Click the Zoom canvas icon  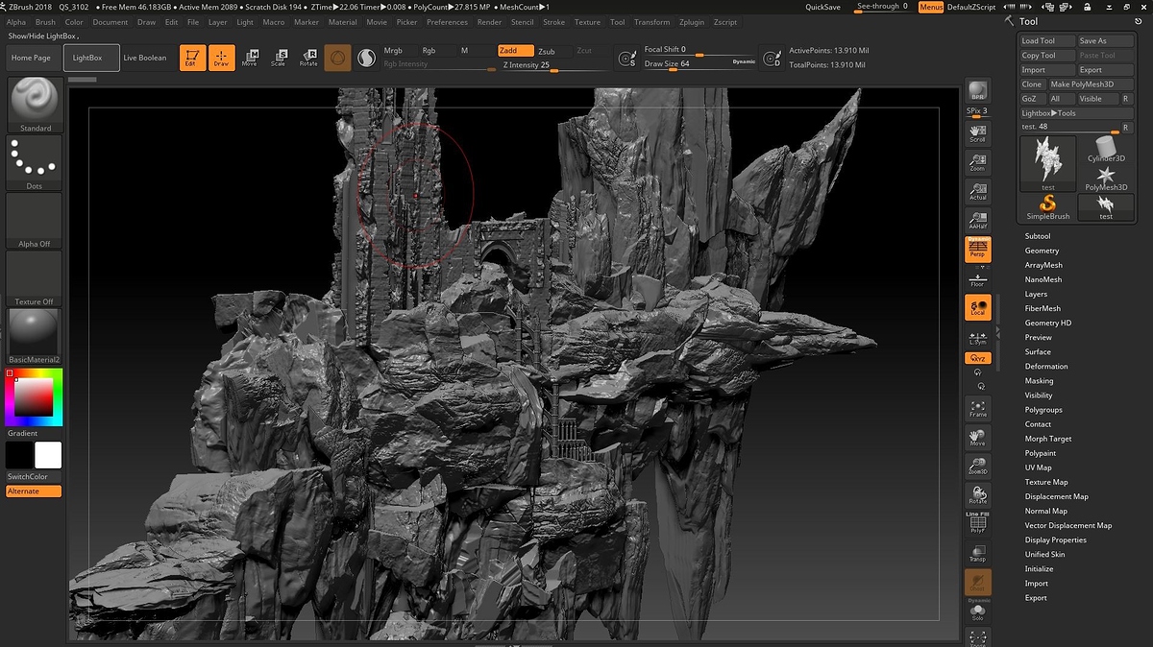pos(978,162)
